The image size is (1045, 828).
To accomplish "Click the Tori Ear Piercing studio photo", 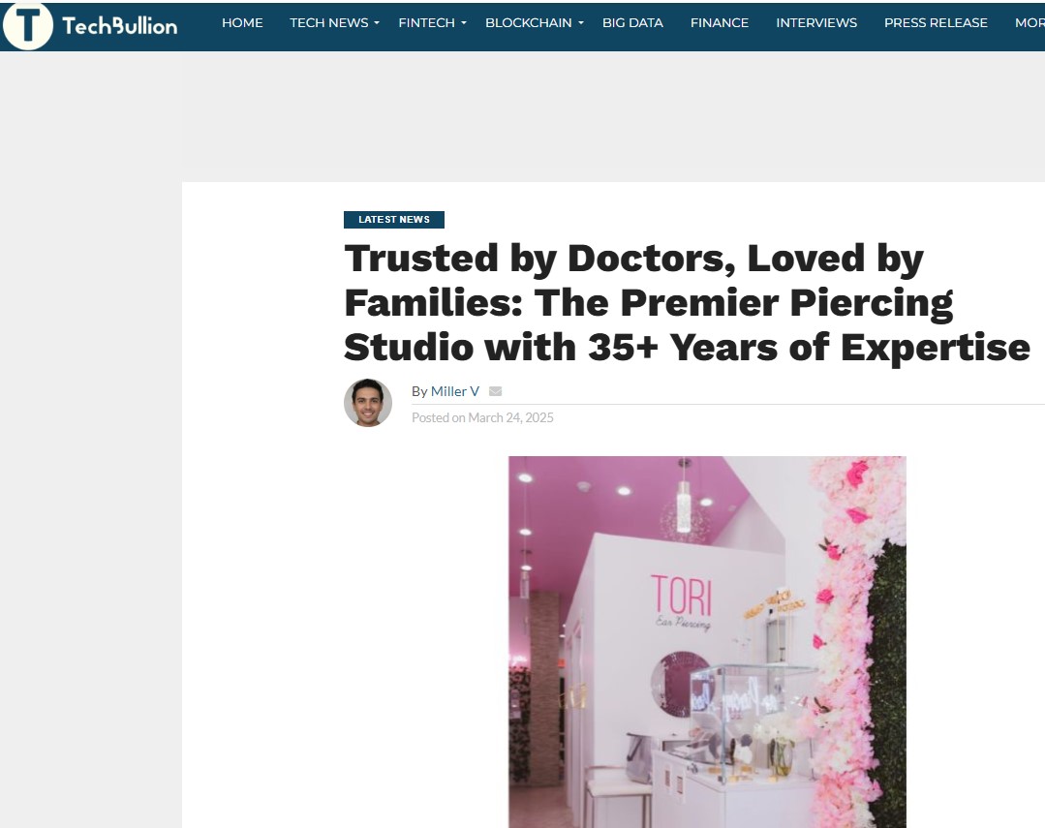I will pyautogui.click(x=707, y=642).
